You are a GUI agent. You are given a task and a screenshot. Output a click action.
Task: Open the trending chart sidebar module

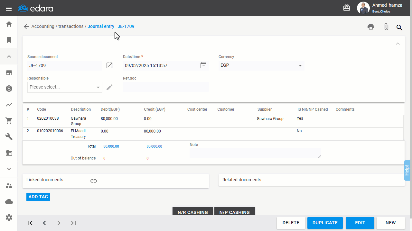(9, 105)
